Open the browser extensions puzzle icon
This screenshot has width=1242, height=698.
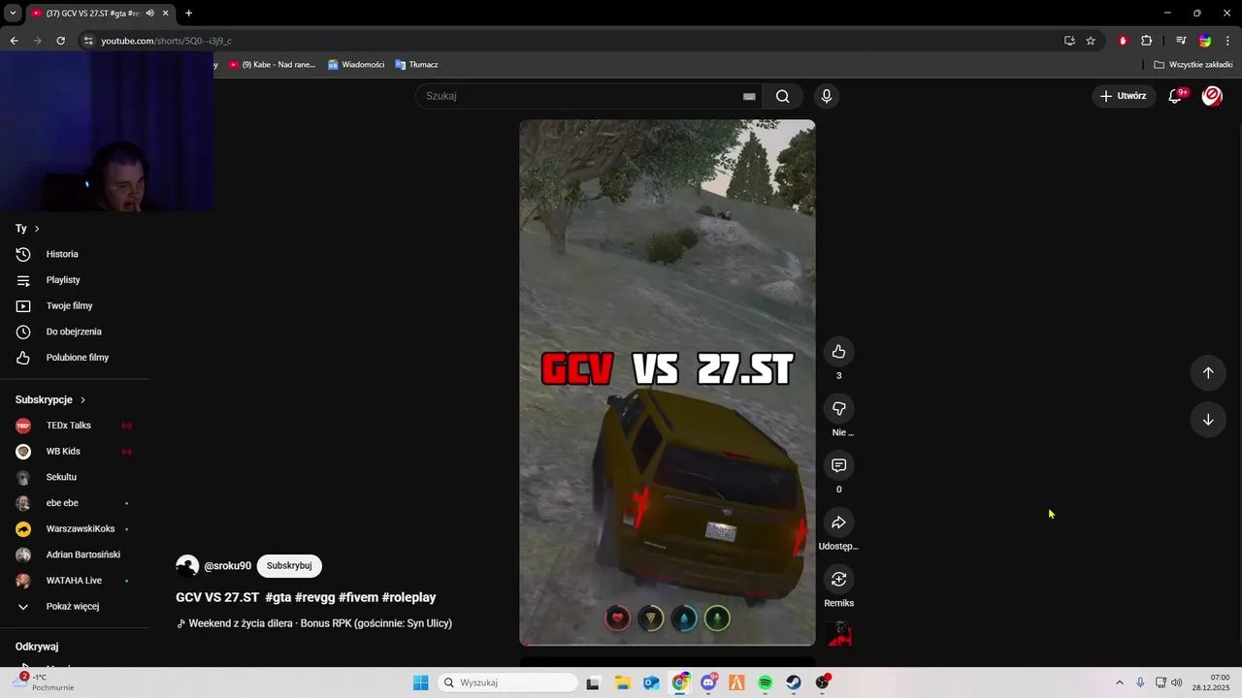tap(1147, 41)
